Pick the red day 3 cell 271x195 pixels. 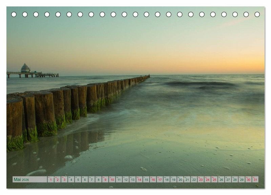[x=64, y=179]
